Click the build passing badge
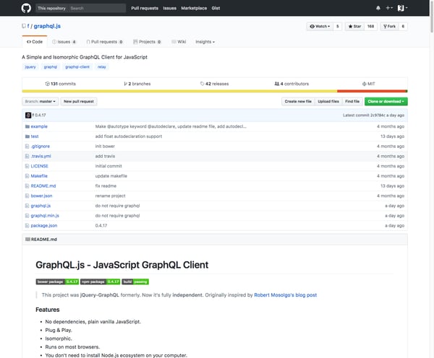Viewport: 434px width, 358px height. pyautogui.click(x=135, y=281)
